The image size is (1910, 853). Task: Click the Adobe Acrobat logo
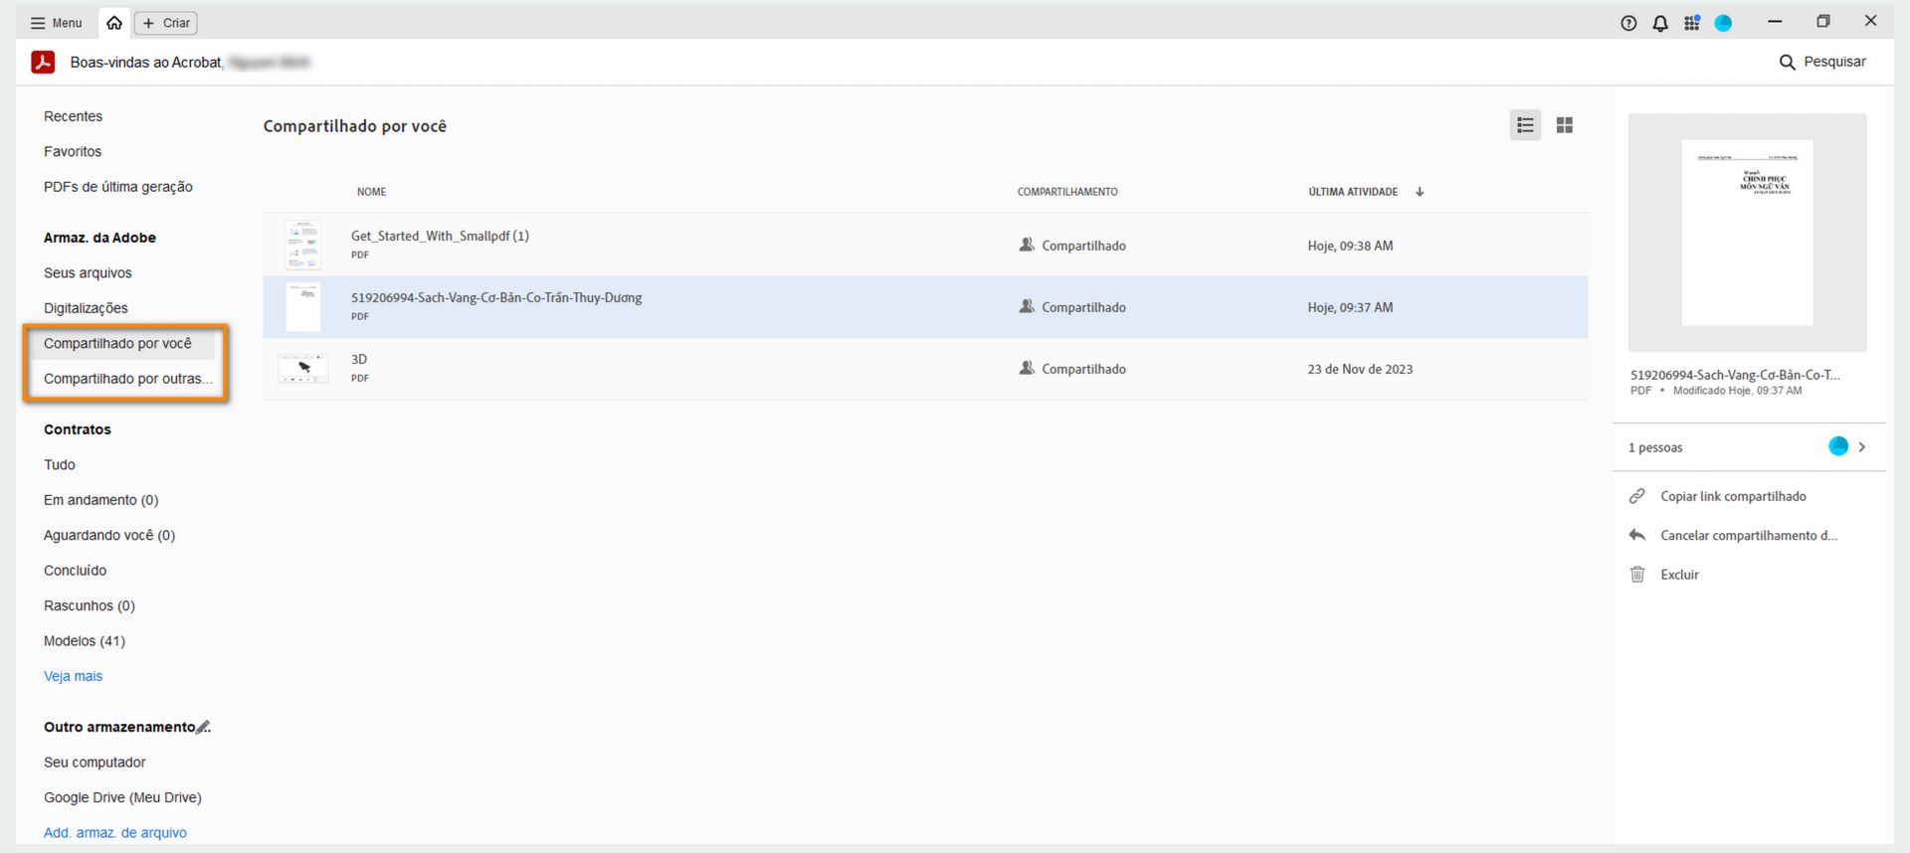tap(43, 62)
